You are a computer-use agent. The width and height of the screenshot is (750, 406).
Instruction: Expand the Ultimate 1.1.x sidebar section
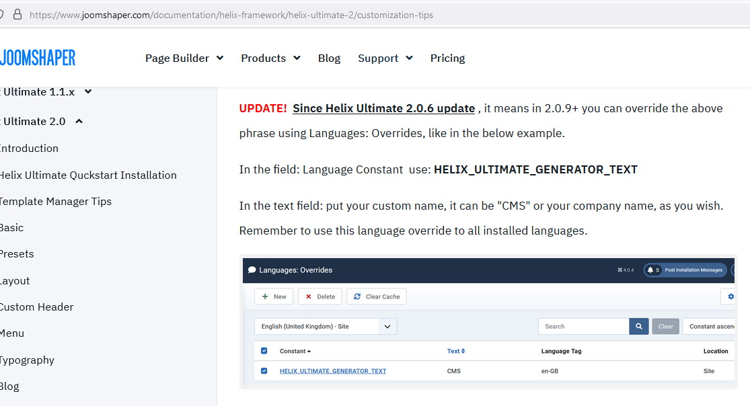(x=87, y=92)
